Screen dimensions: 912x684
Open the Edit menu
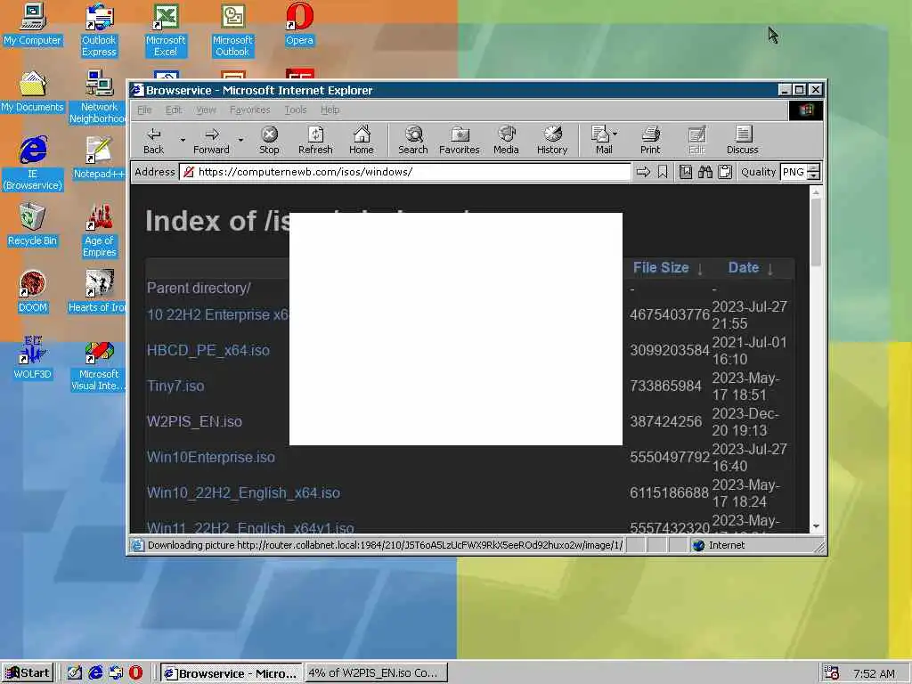click(x=174, y=110)
